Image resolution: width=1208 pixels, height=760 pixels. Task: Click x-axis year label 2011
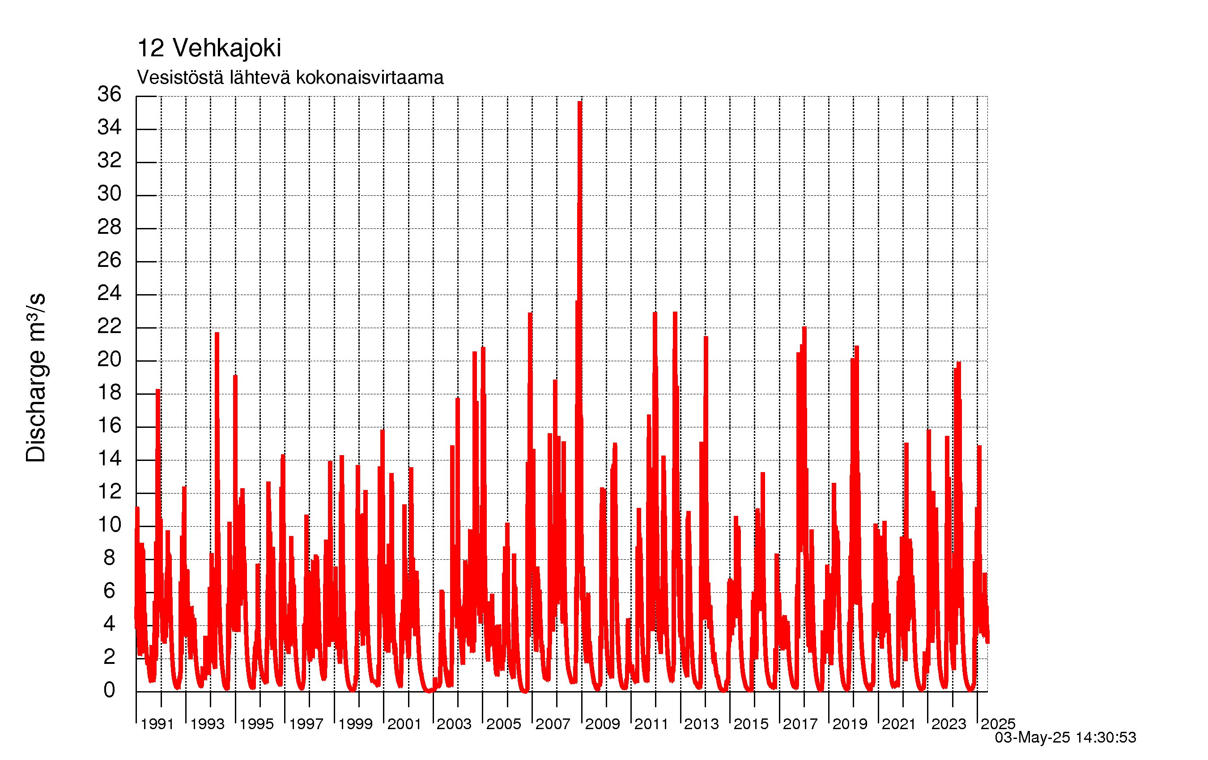(x=652, y=724)
